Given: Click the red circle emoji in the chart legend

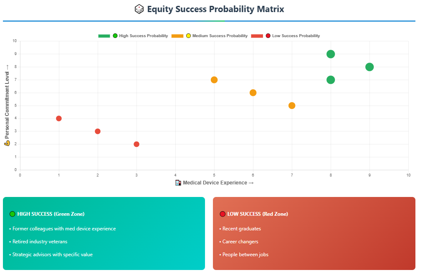Looking at the screenshot, I should coord(268,36).
